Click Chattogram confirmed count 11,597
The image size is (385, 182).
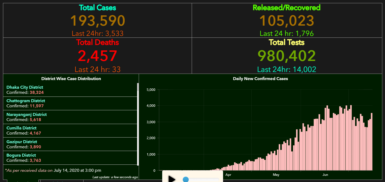tap(37, 106)
